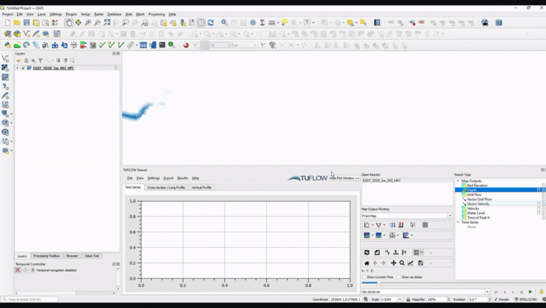The width and height of the screenshot is (546, 308).
Task: Click the green play button for time animation
Action: [530, 292]
